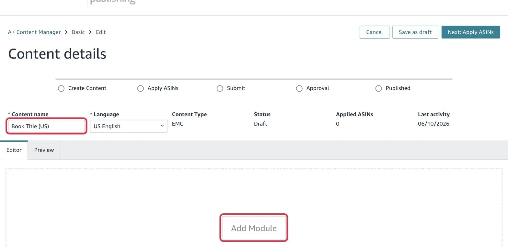Switch to the Editor tab

(14, 150)
